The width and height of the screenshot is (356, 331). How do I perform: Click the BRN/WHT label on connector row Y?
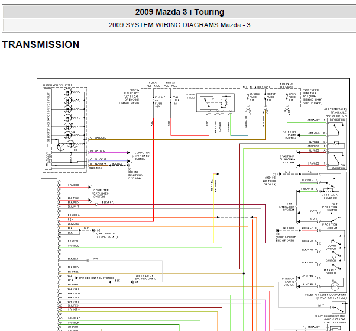74,285
